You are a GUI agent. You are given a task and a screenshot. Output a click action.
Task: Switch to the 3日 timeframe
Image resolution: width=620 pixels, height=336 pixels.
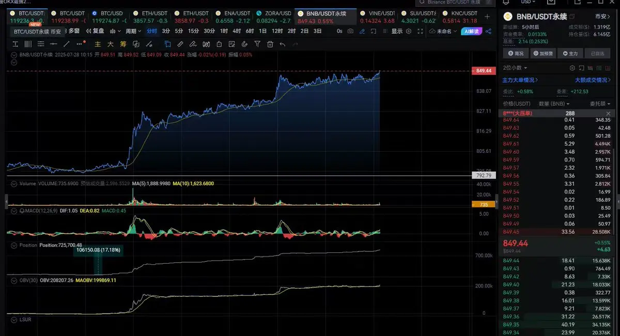tap(318, 31)
